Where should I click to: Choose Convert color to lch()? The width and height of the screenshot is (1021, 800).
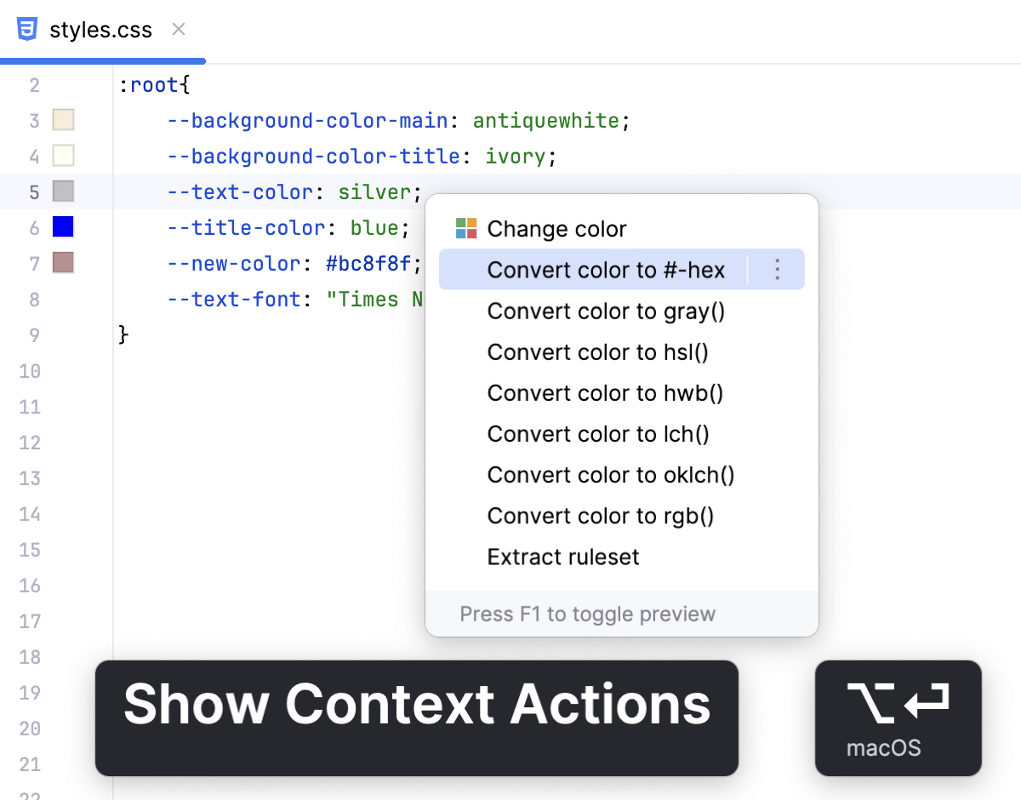(598, 433)
